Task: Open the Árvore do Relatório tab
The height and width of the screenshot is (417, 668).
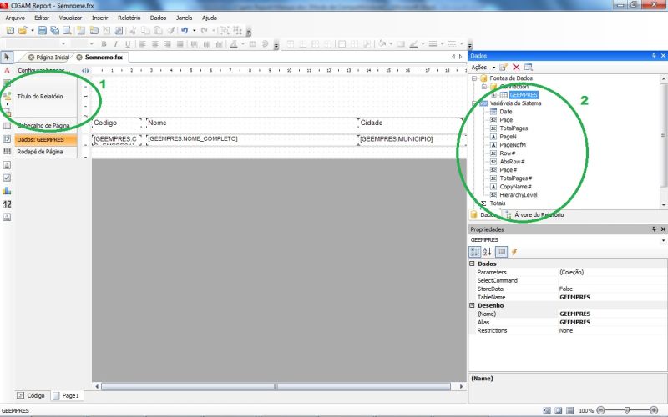Action: coord(534,215)
